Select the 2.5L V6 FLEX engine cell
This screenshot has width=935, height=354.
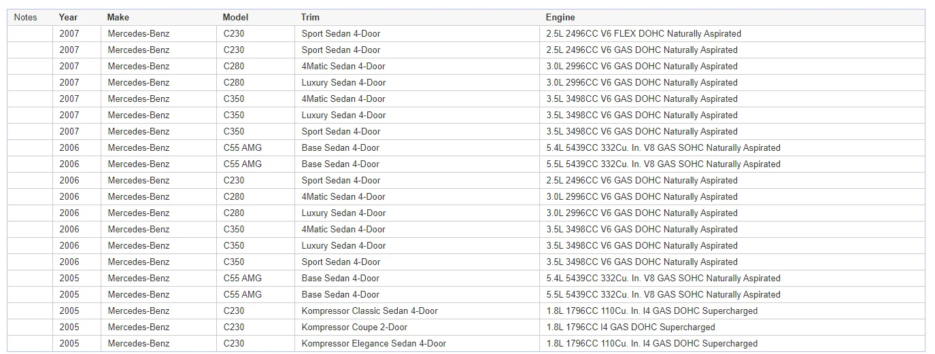(x=732, y=33)
